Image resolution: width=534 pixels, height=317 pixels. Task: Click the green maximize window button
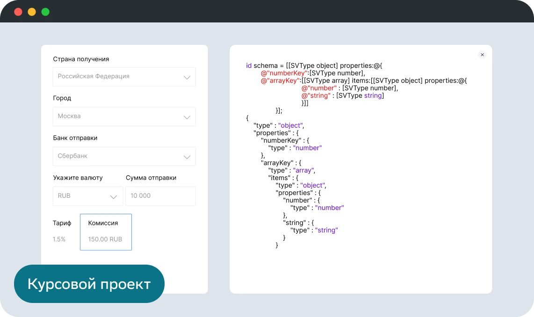(x=45, y=12)
